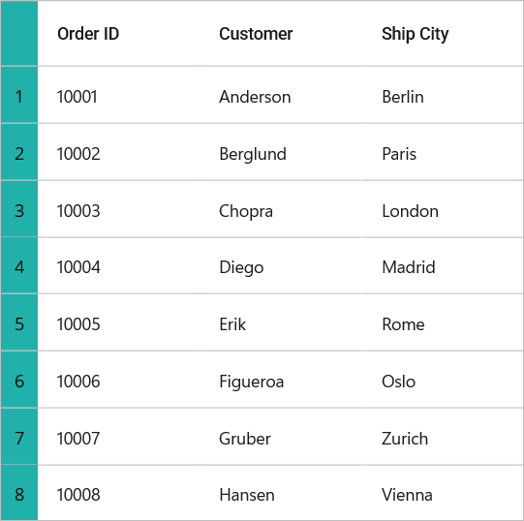Click the Order ID column header
This screenshot has width=524, height=521.
click(x=119, y=34)
